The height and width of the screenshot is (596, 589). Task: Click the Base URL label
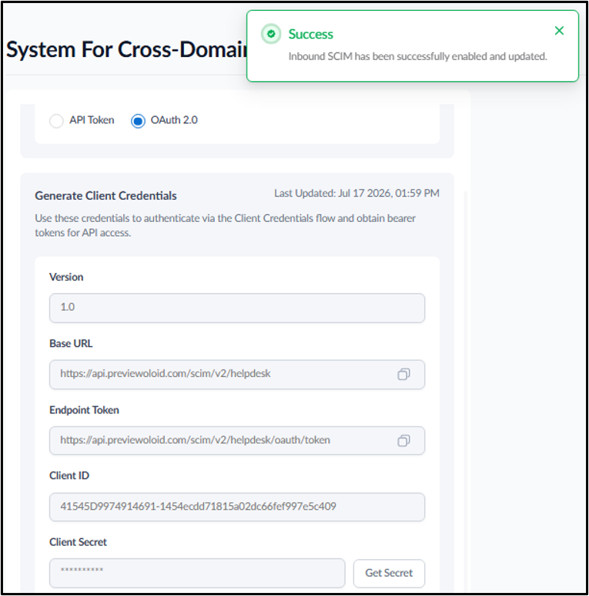pos(71,344)
